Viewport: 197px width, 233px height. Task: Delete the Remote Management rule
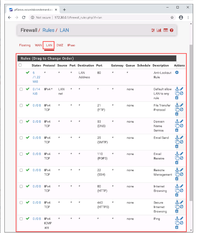[x=177, y=179]
